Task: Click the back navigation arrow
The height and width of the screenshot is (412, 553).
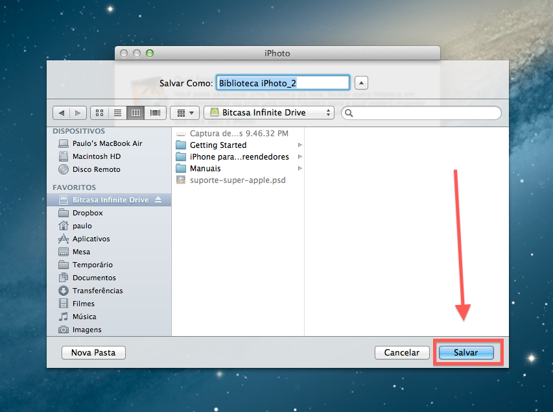Action: click(x=62, y=113)
